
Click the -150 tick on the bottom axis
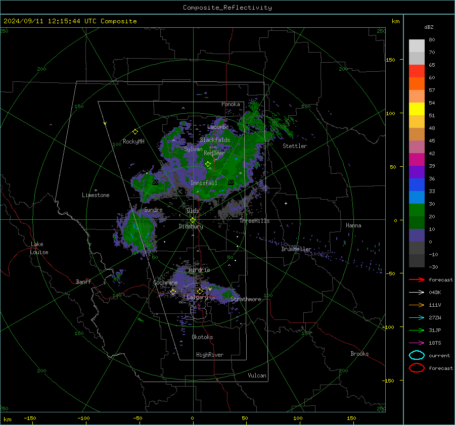coord(30,418)
